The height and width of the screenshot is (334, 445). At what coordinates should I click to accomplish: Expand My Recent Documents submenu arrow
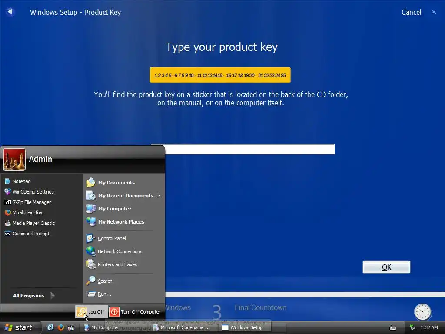(x=159, y=195)
